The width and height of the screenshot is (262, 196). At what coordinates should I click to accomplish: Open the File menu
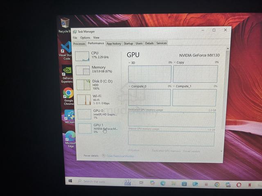tap(75, 38)
